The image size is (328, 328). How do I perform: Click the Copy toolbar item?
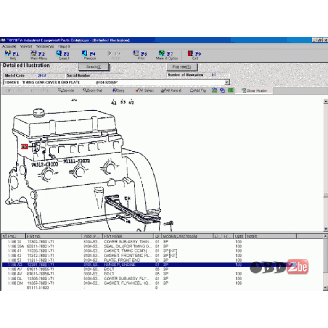click(119, 90)
